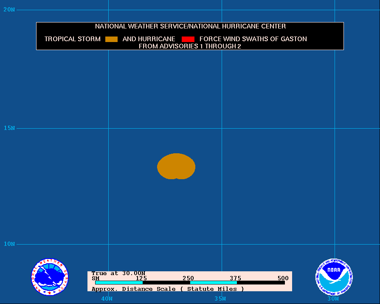Click the 40W longitude label

coord(107,298)
